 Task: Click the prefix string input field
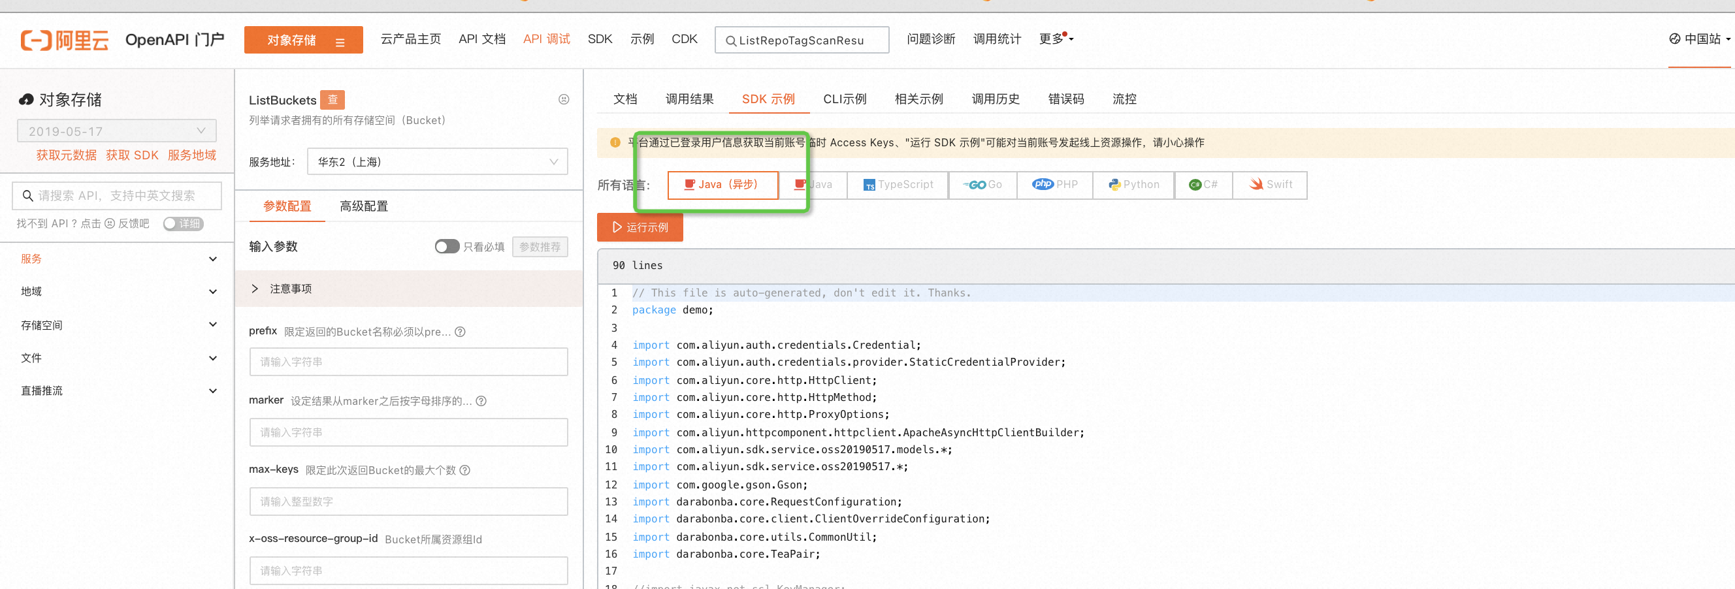click(408, 362)
